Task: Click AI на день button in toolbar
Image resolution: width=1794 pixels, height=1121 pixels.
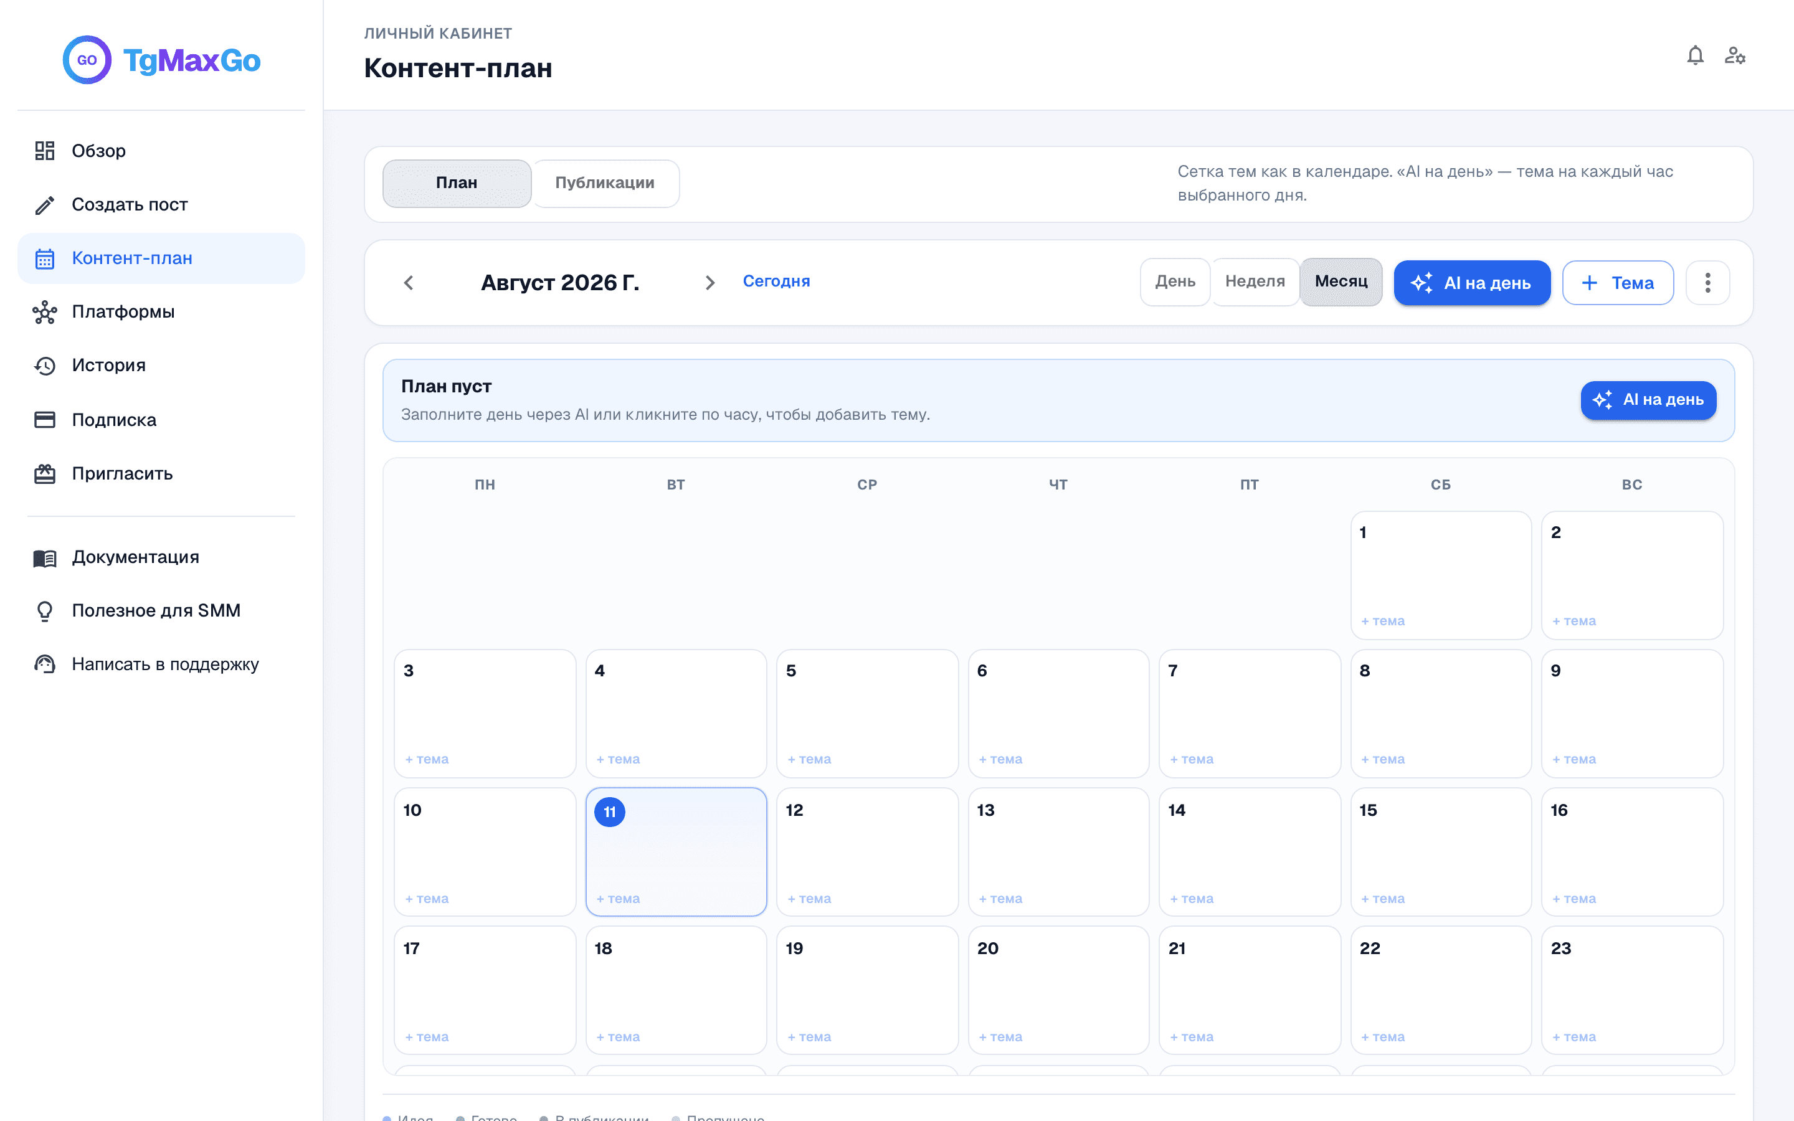Action: pyautogui.click(x=1471, y=283)
